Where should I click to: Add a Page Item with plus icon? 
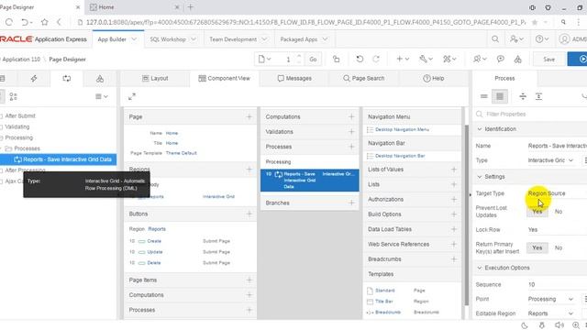[249, 280]
